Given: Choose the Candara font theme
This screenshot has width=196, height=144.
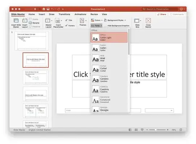Looking at the screenshot, I should pyautogui.click(x=109, y=79).
